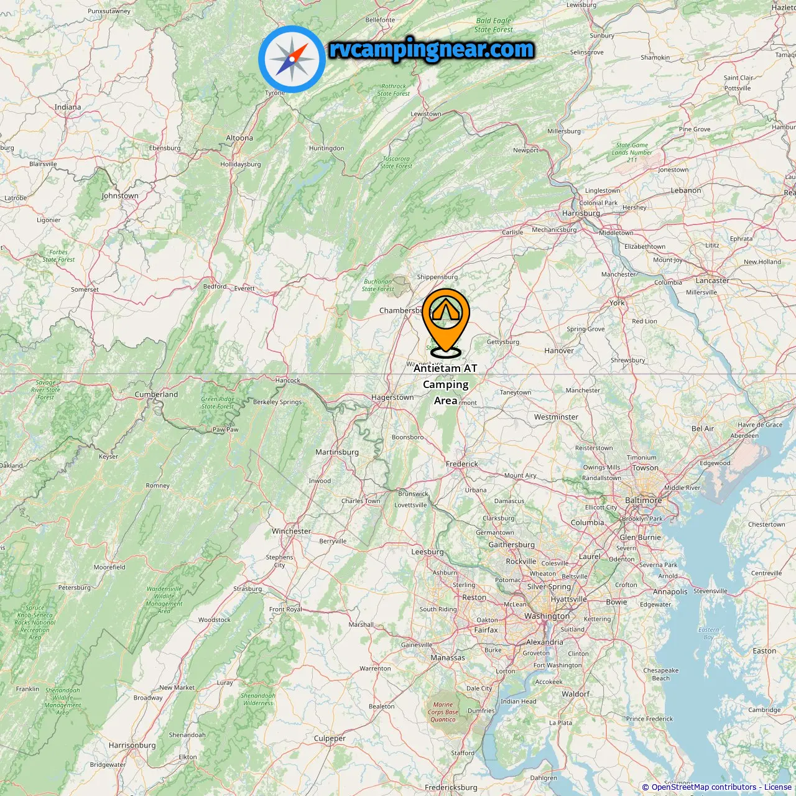Click the Altoona city label
796x796 pixels.
[x=239, y=138]
